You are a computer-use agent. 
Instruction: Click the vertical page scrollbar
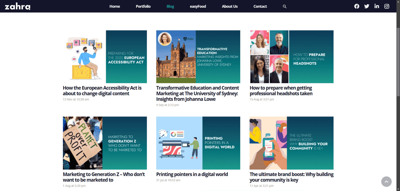click(398, 62)
